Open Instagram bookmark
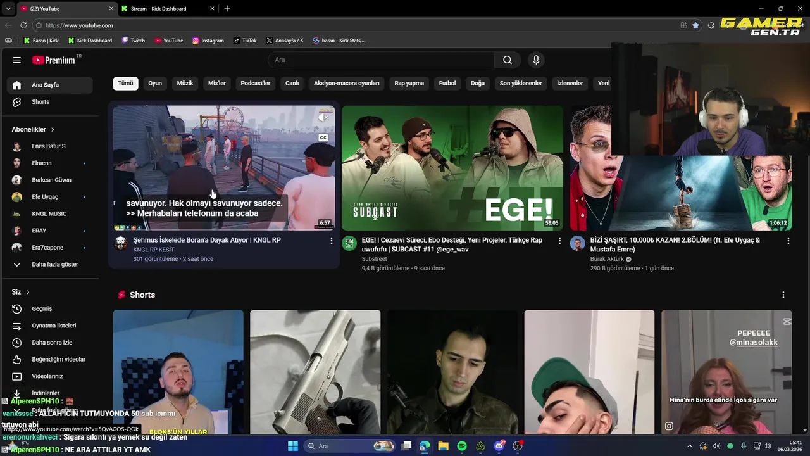The width and height of the screenshot is (810, 456). point(208,41)
